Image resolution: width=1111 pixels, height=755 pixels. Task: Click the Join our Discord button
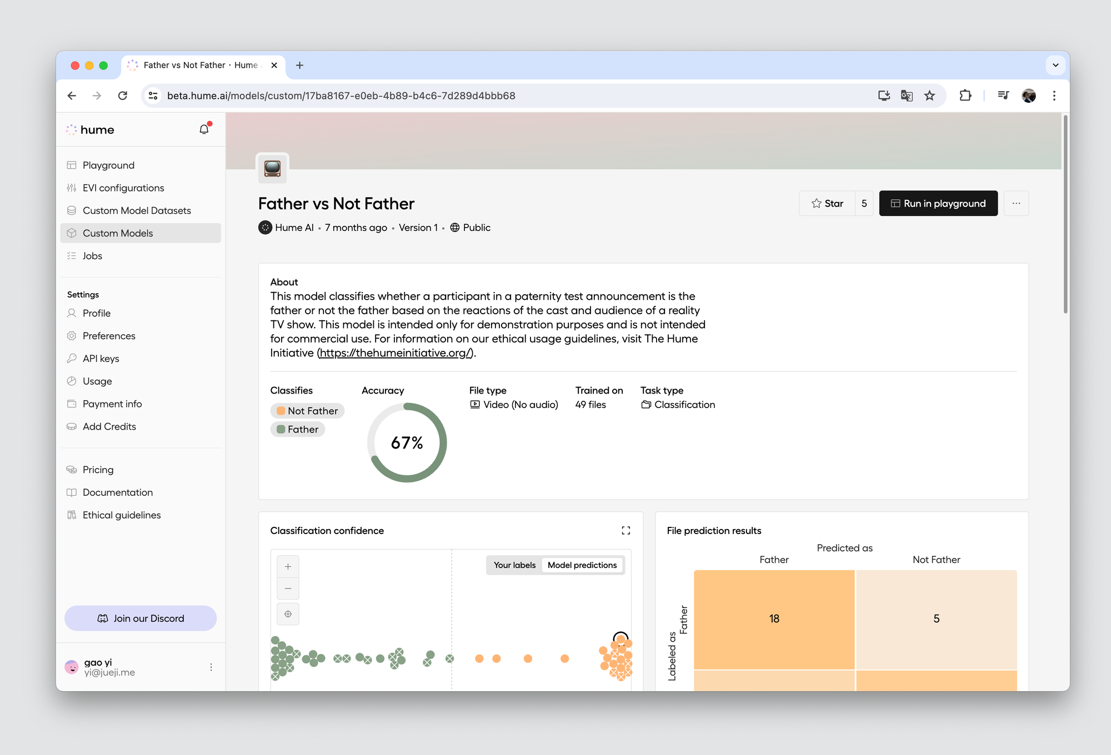(141, 618)
